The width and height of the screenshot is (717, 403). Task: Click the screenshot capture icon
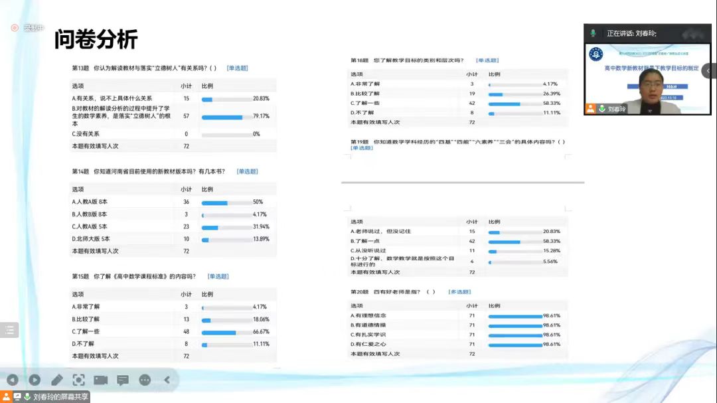pos(79,380)
